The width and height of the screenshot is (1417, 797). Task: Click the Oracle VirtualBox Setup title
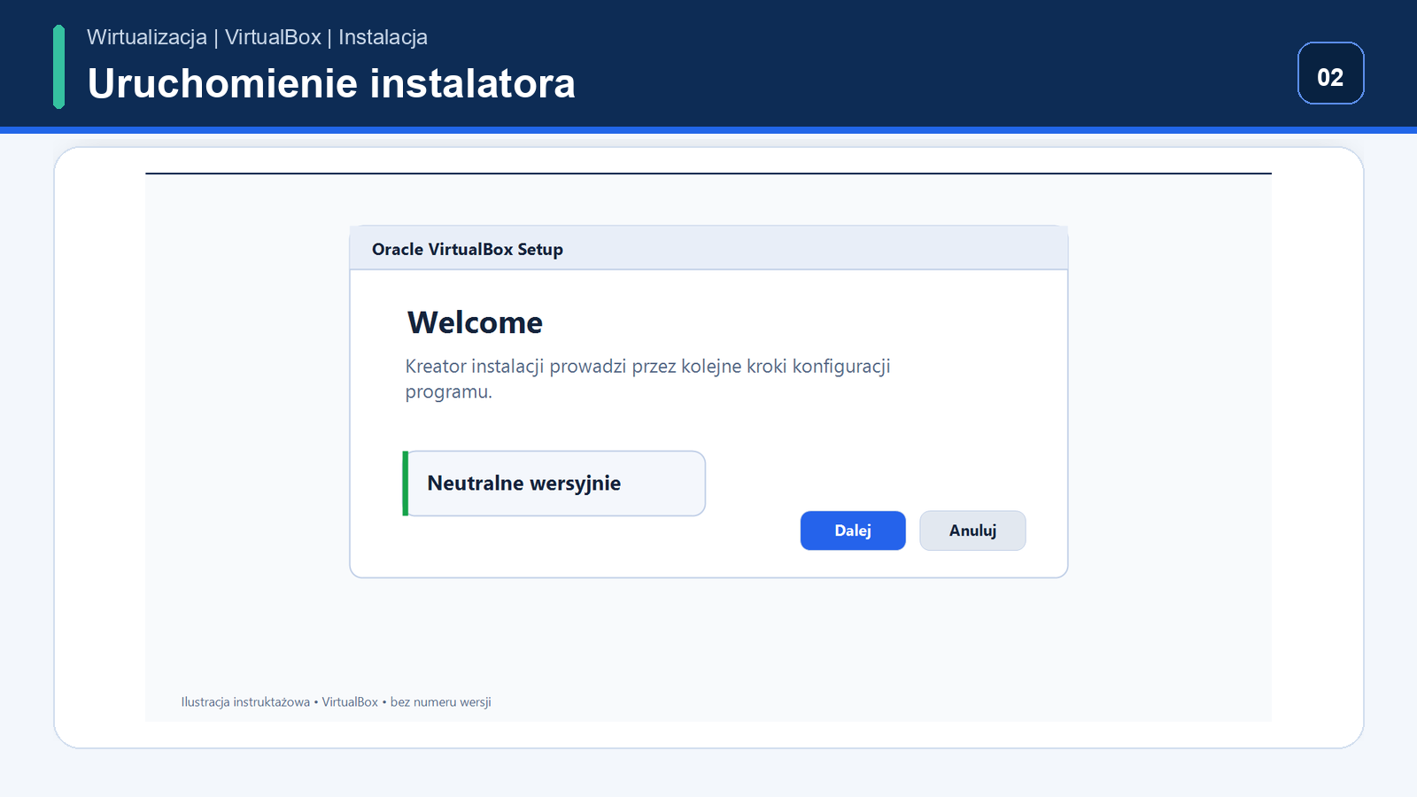pos(468,250)
